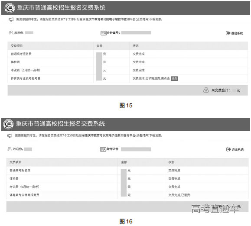Screen dimensions: 251x226
Task: Click the 交费完成,已退费 status text in Figure 16
Action: pyautogui.click(x=179, y=195)
